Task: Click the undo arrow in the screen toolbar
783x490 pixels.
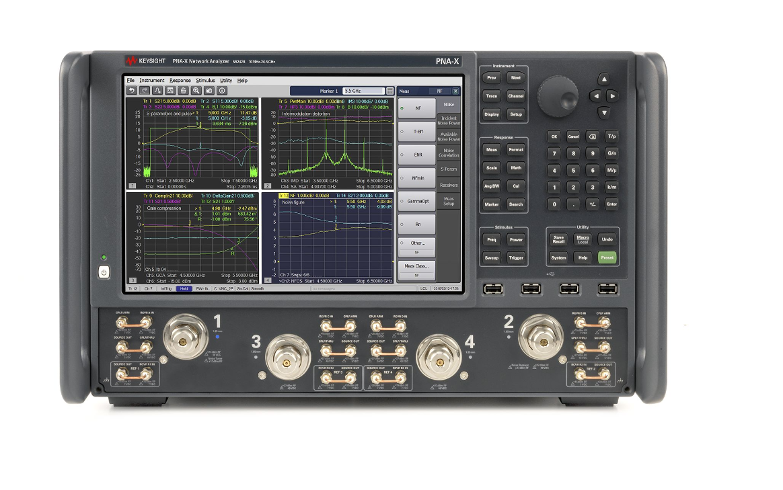Action: (132, 90)
